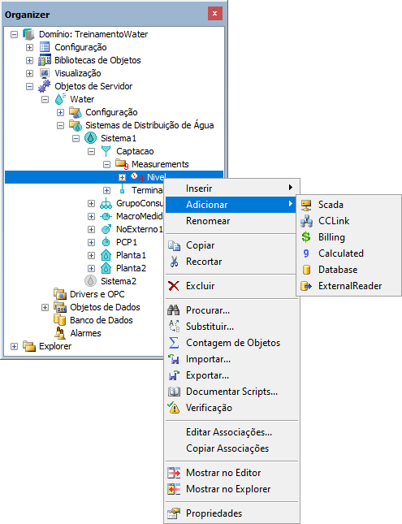402x524 pixels.
Task: Expand the Explorer root node
Action: tap(14, 347)
